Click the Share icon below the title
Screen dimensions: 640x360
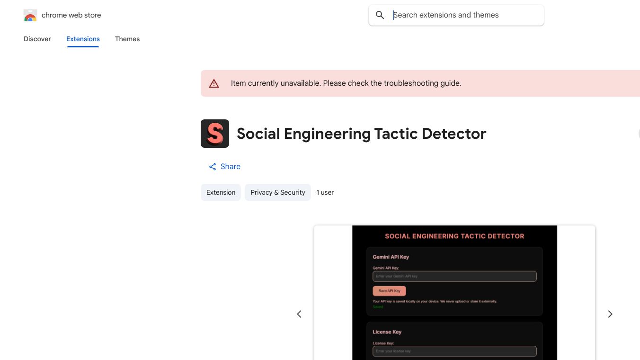(213, 167)
